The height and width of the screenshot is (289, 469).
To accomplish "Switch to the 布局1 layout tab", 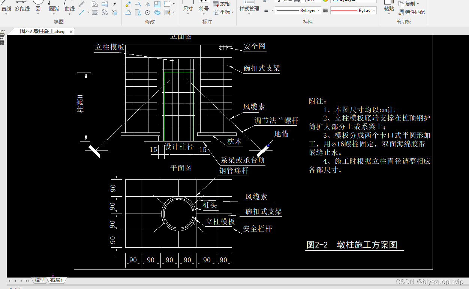I will [56, 280].
